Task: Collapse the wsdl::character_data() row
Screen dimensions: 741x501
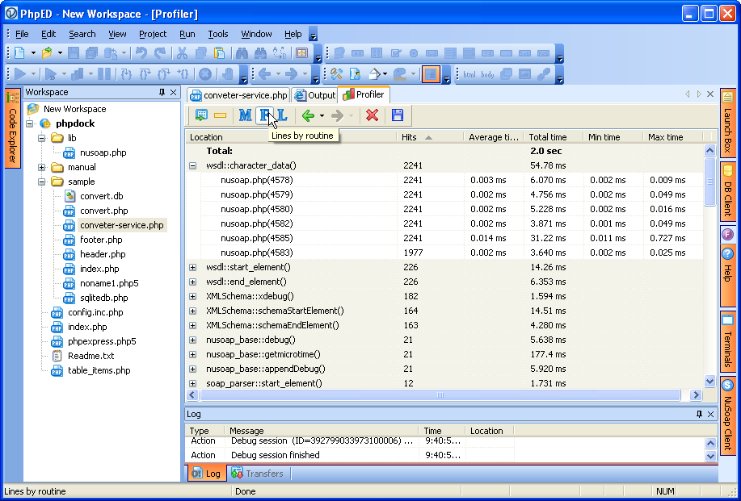Action: point(193,165)
